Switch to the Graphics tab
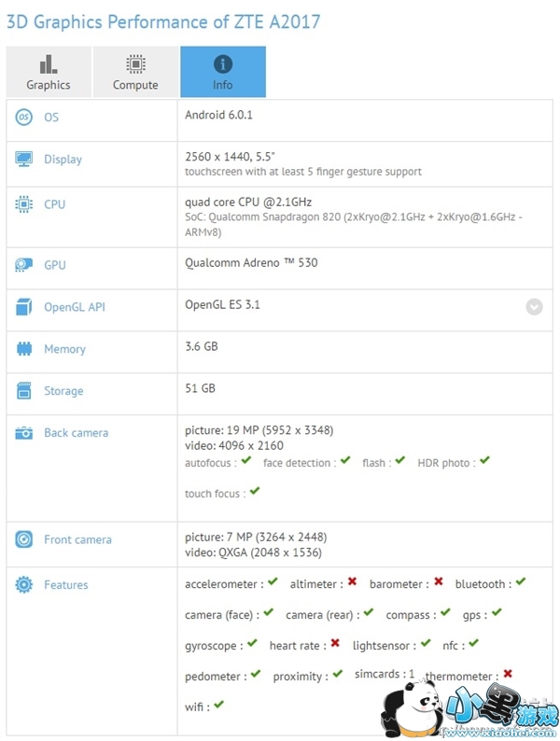Screen dimensions: 560x741 pyautogui.click(x=49, y=73)
